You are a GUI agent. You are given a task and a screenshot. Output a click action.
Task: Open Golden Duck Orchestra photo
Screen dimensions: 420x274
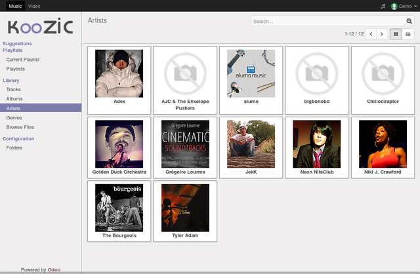[119, 144]
